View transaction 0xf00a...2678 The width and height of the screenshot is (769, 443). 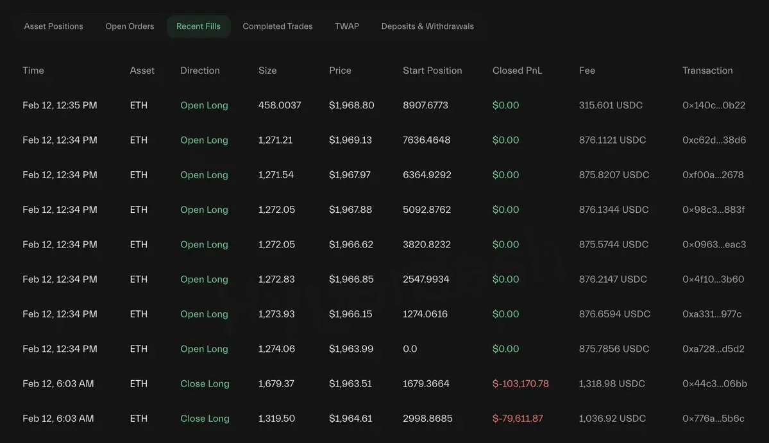coord(713,175)
